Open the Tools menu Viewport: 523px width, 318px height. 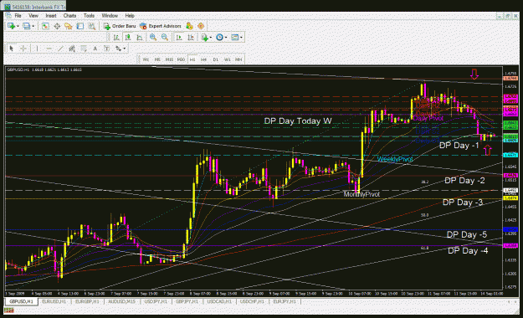click(89, 16)
